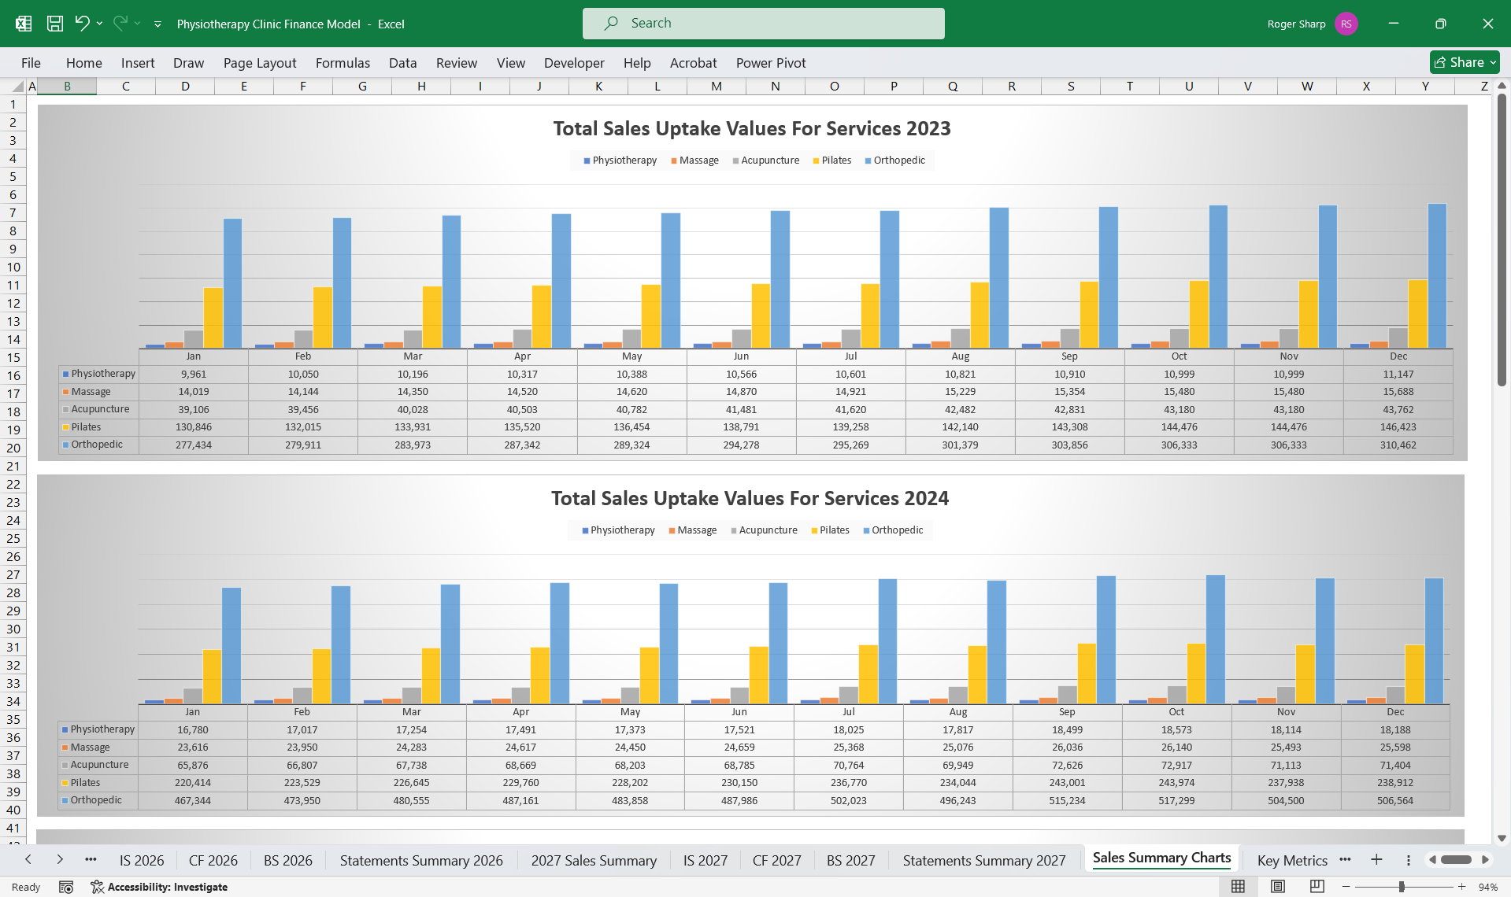Screen dimensions: 1511x897
Task: Click the Redo icon
Action: 120,24
